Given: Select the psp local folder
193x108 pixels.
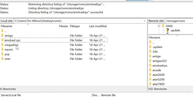Looking at the screenshot, I should 7,54.
